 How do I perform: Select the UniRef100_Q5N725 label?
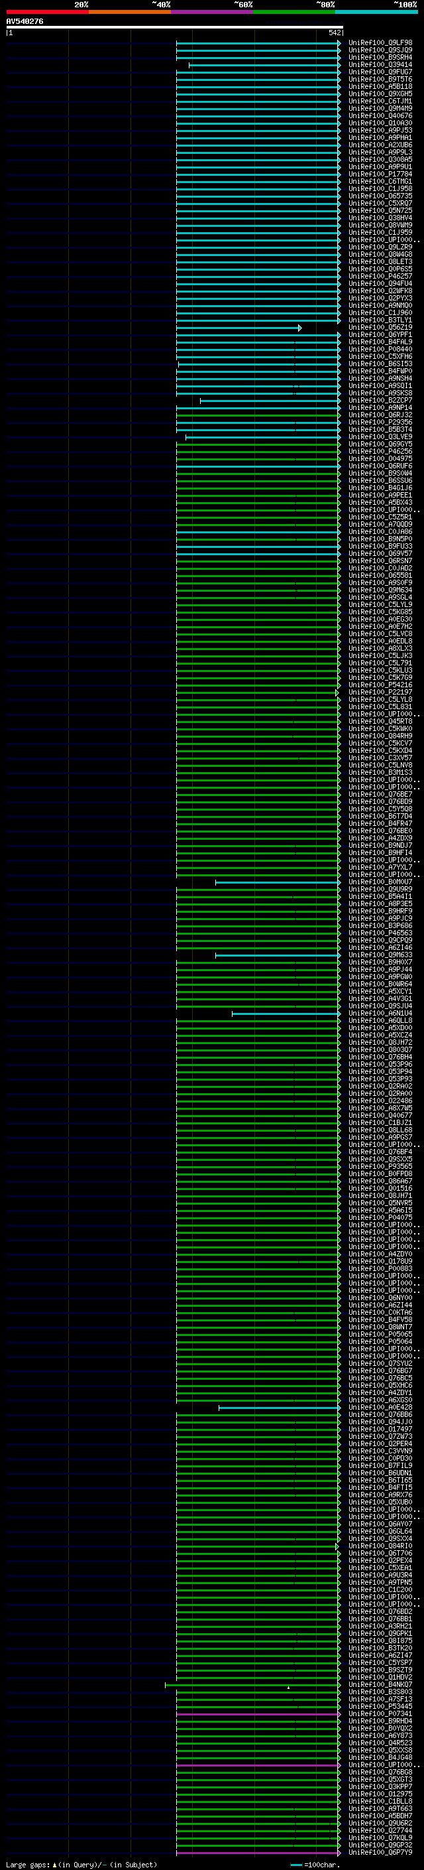tap(380, 210)
